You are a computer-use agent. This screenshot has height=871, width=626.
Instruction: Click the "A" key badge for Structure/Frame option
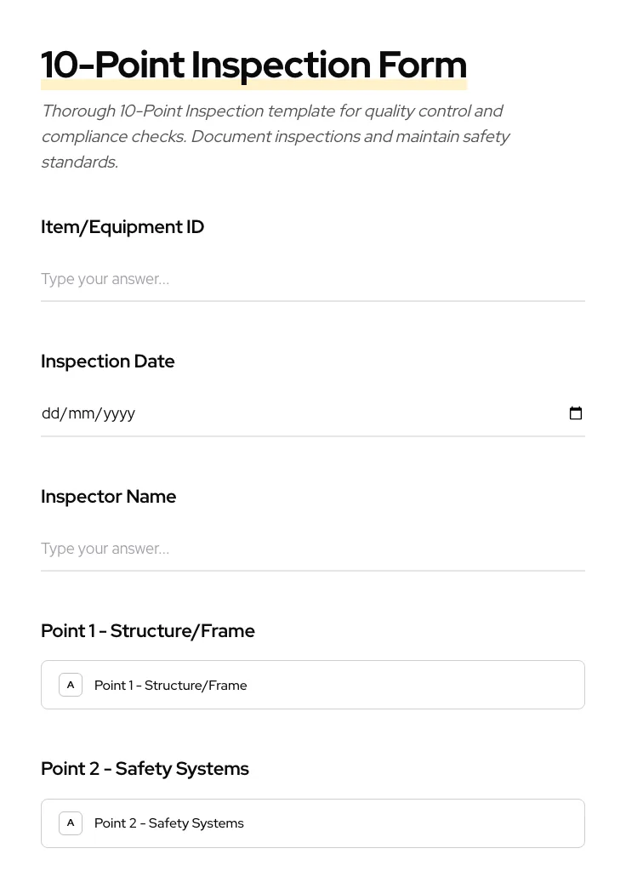click(x=71, y=685)
